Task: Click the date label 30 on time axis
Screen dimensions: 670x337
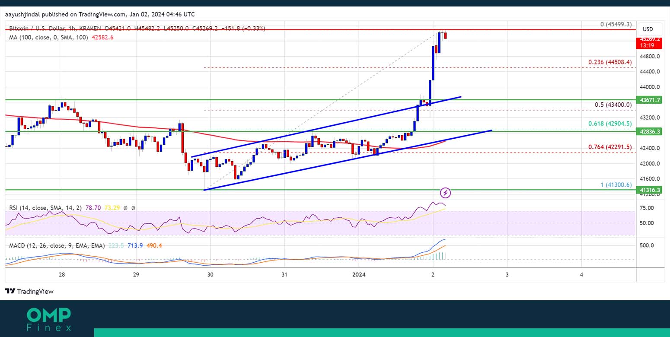Action: (x=210, y=274)
